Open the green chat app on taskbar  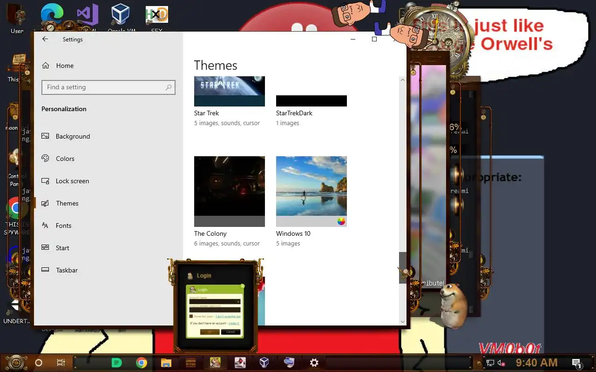[x=117, y=363]
